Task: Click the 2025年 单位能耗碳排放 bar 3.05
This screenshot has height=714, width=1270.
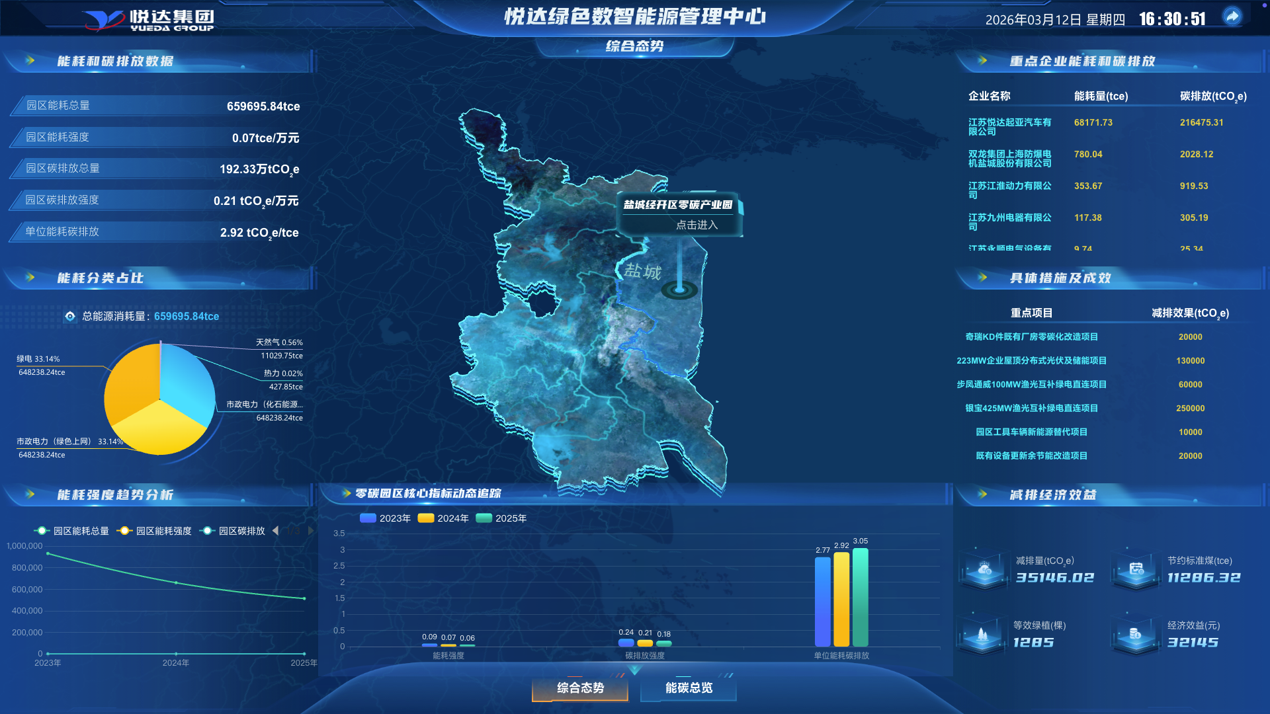Action: click(x=860, y=597)
